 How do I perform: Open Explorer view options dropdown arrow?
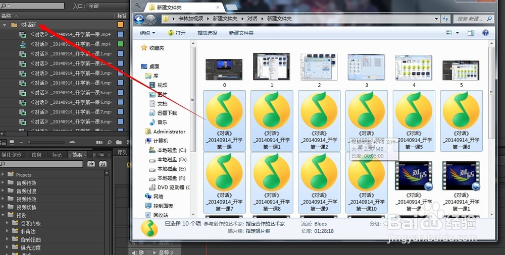click(x=457, y=33)
